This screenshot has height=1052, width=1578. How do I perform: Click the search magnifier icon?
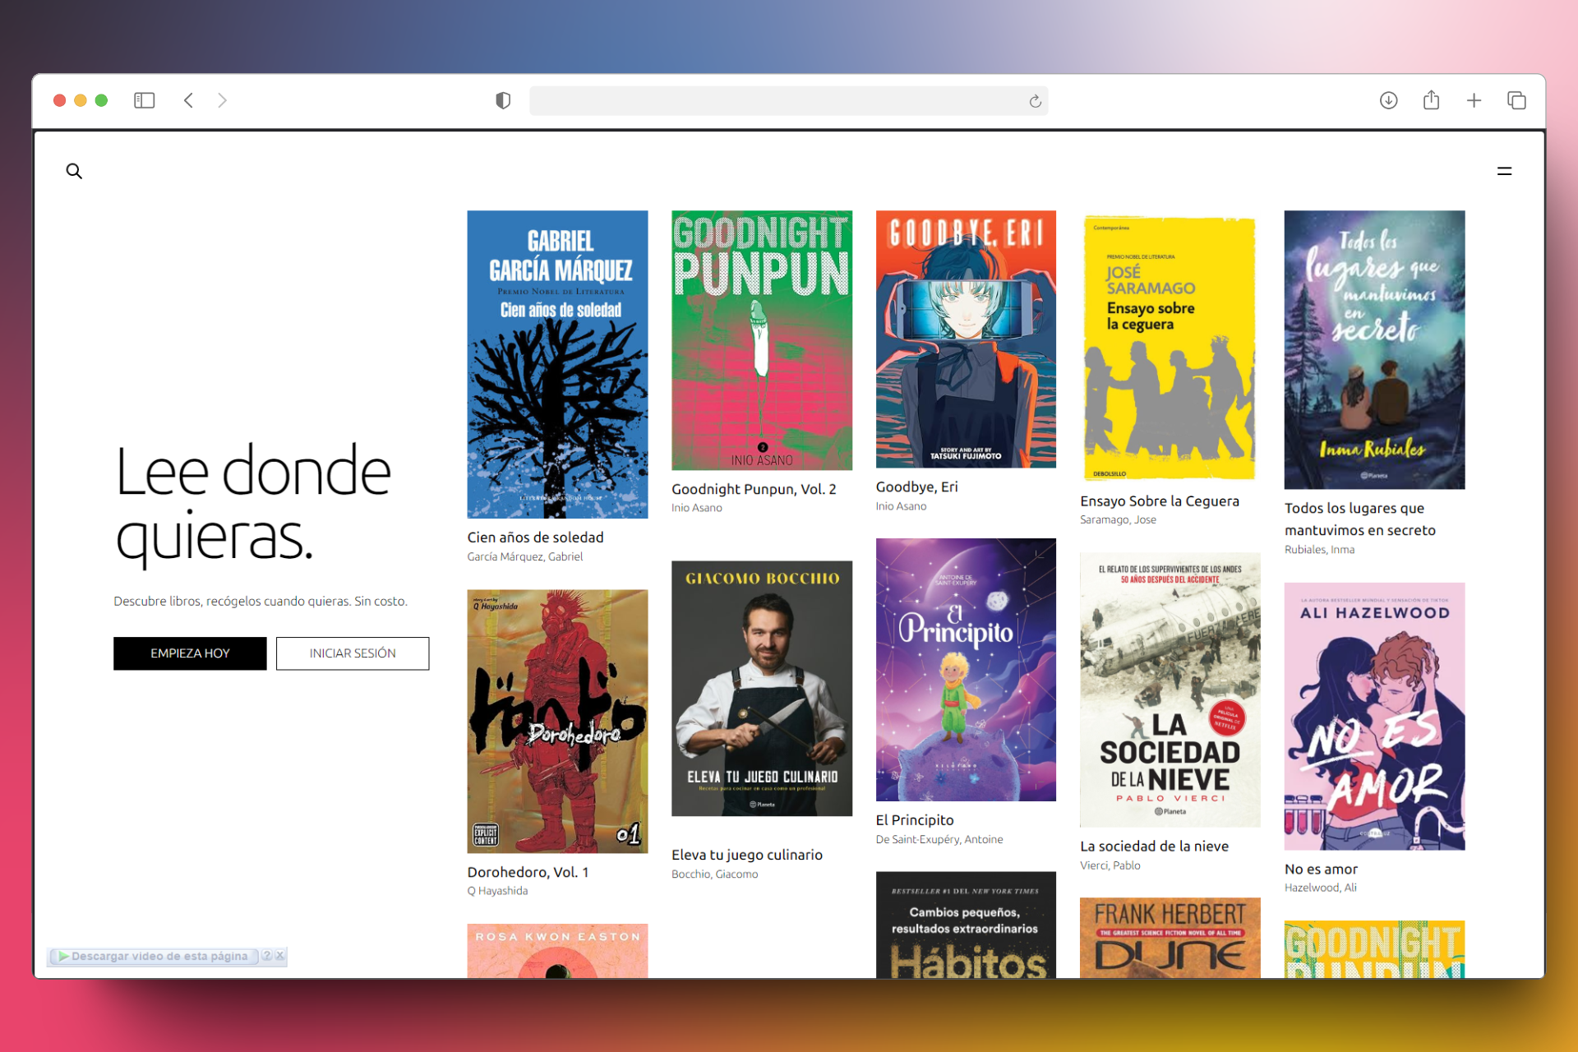[x=74, y=171]
